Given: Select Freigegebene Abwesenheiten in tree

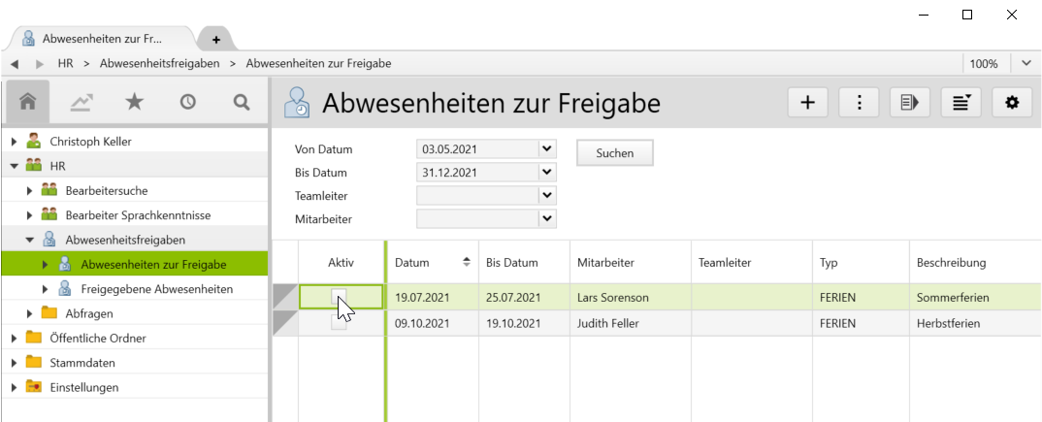Looking at the screenshot, I should 156,289.
